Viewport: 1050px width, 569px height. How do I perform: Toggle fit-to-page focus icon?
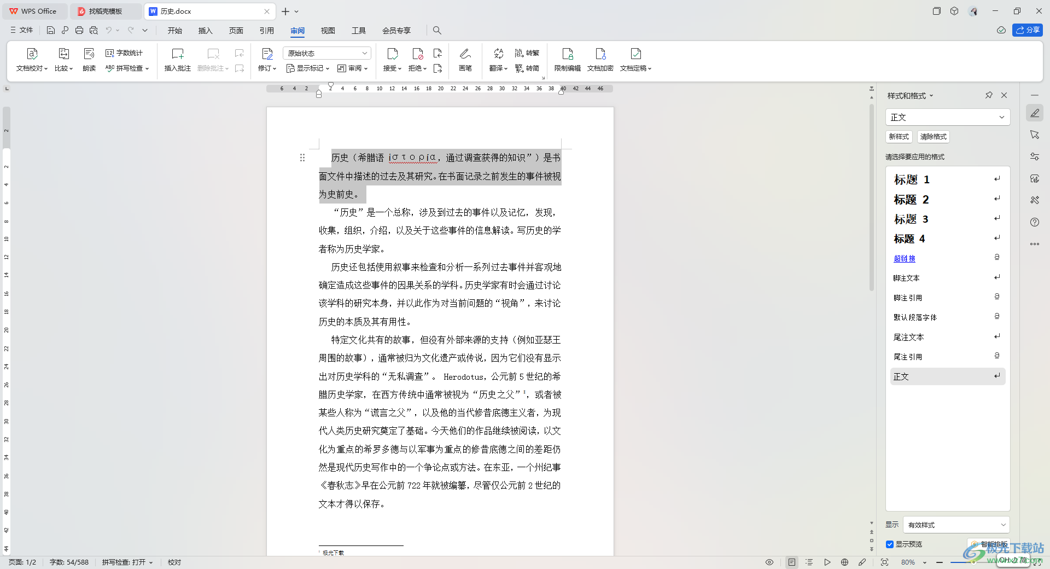884,562
